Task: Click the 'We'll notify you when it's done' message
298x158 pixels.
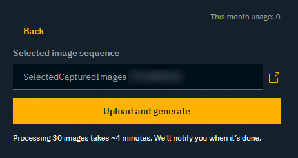Action: click(x=208, y=138)
